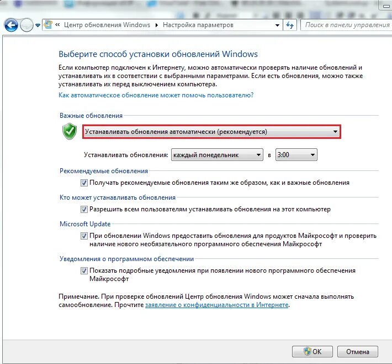Image resolution: width=392 pixels, height=364 pixels.
Task: Click the Устанавливать обновления: label
Action: tap(126, 155)
